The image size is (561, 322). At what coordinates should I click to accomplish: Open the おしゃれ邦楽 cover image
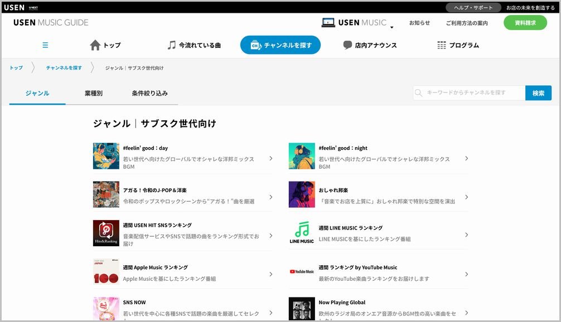302,194
